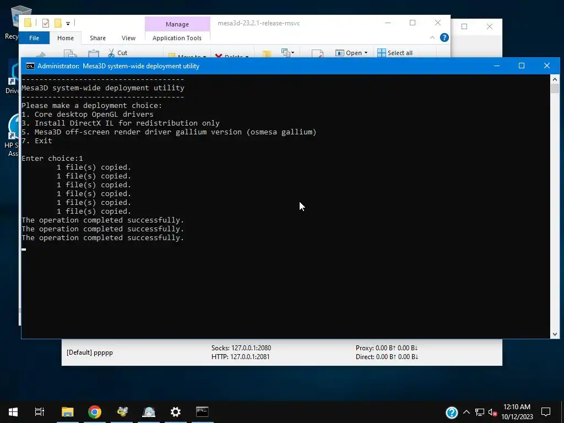Minimize the Mesa3D deployment utility window

coord(497,66)
